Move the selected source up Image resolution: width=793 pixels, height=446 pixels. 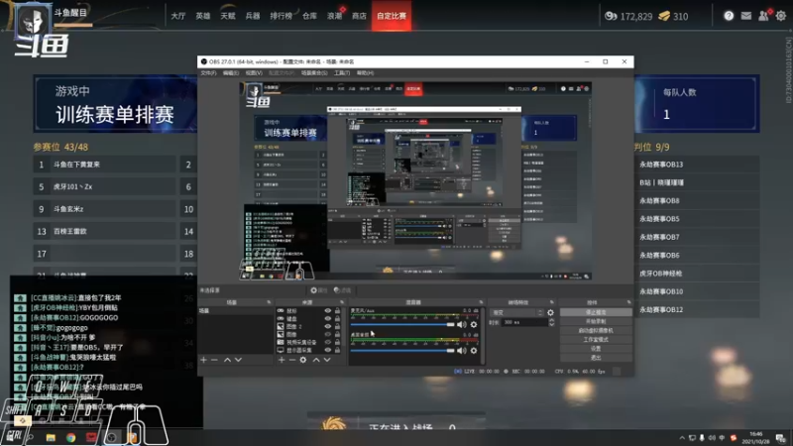pyautogui.click(x=316, y=360)
